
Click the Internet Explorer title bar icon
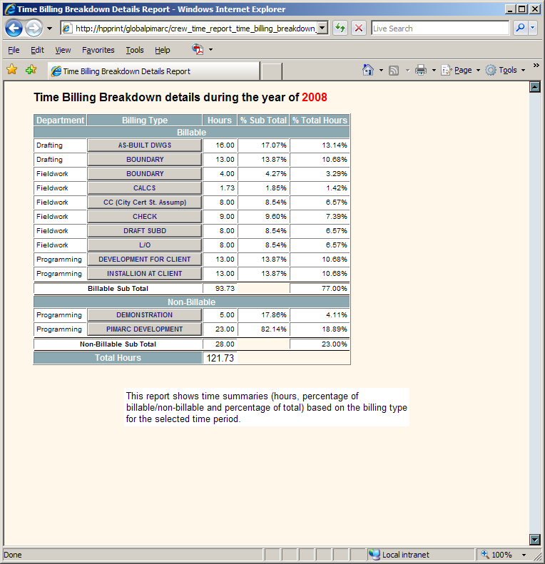(10, 9)
